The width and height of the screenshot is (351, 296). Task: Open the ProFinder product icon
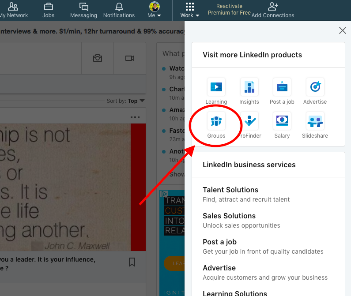249,121
